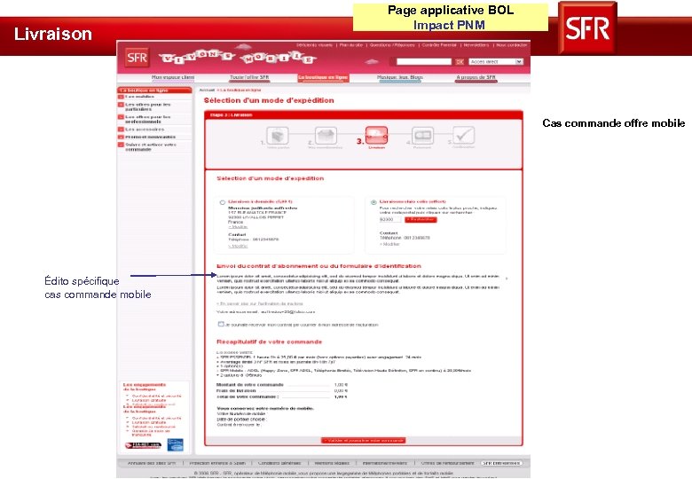Click 'Mentions légales' in the footer
The width and height of the screenshot is (692, 479).
[332, 463]
